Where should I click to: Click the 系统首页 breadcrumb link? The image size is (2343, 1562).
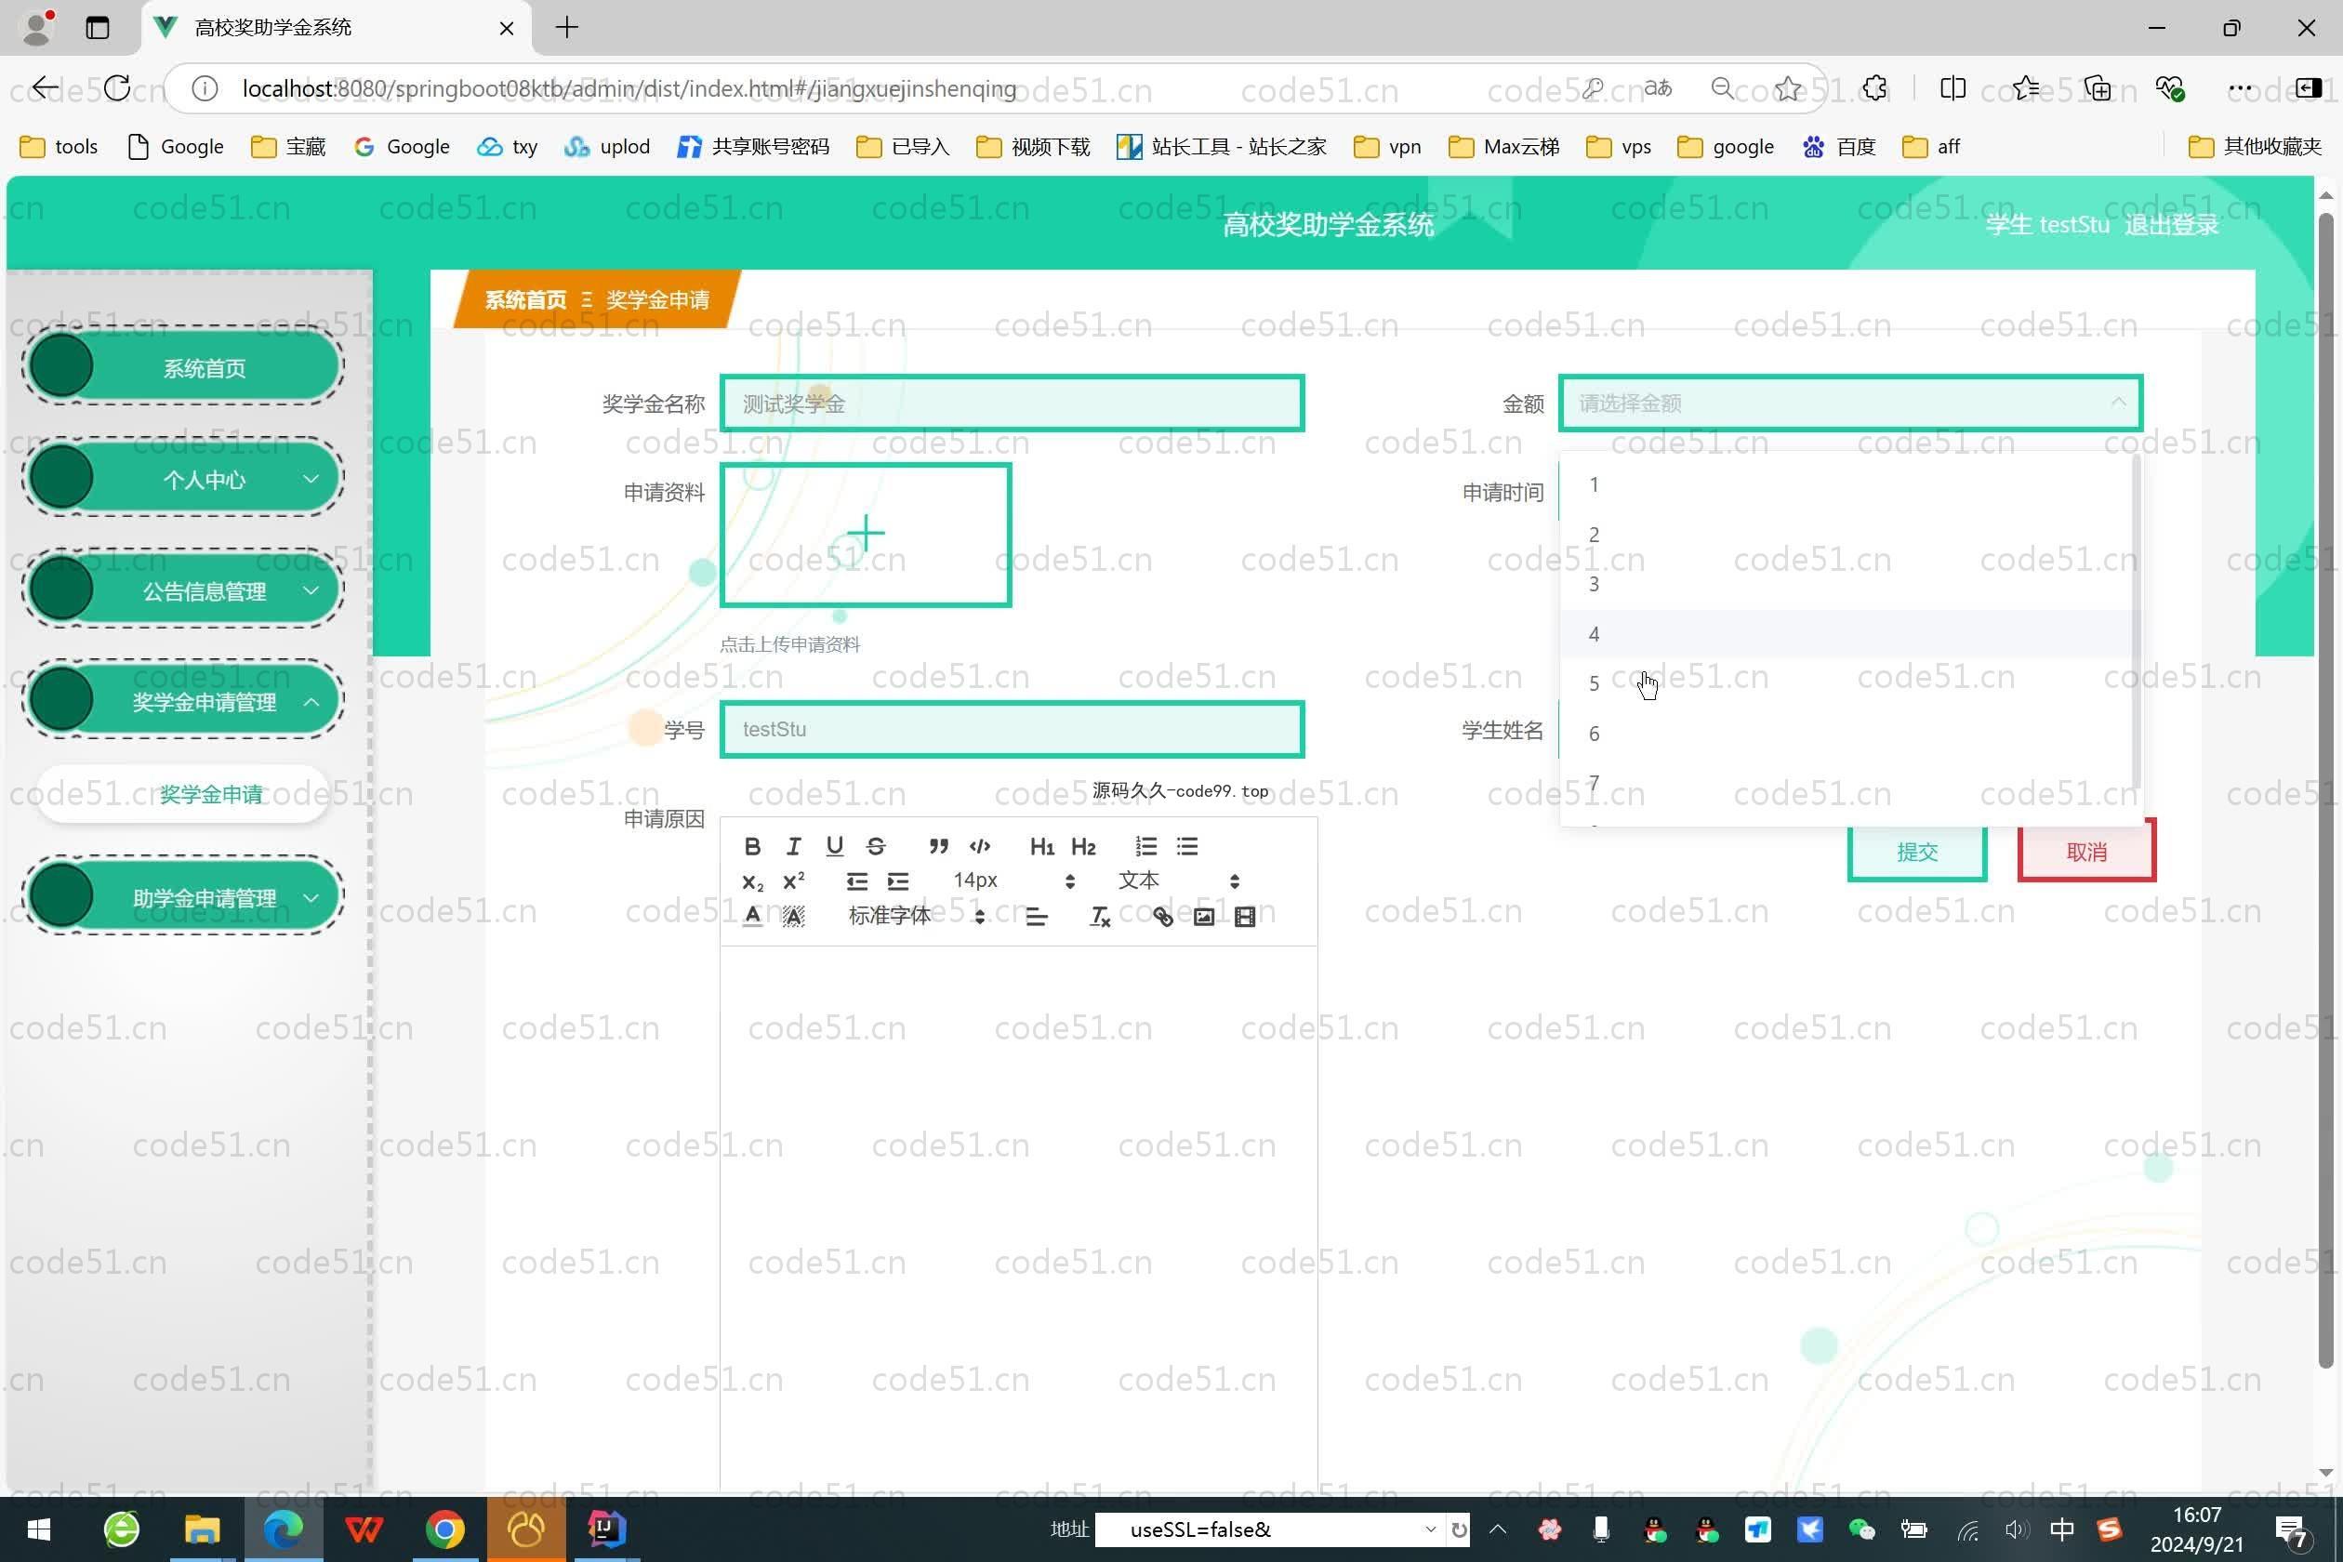(x=525, y=299)
